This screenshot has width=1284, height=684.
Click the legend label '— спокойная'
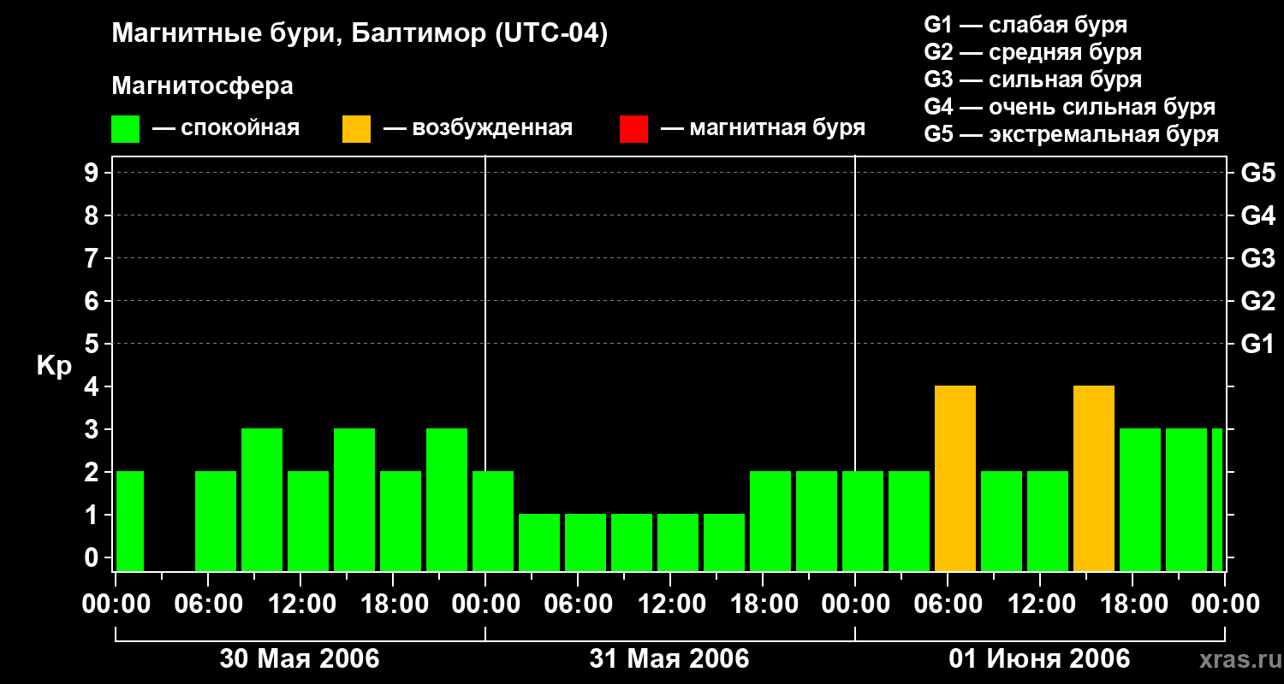click(x=226, y=128)
